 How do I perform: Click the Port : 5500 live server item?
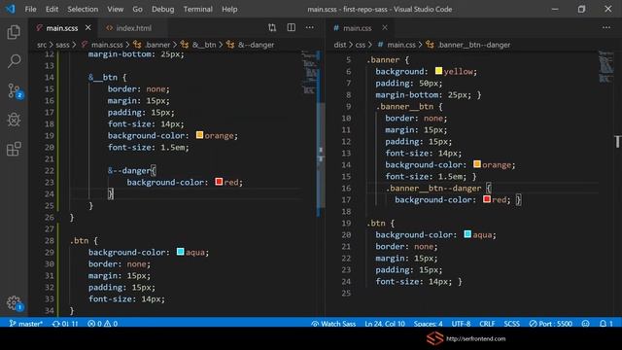point(551,324)
